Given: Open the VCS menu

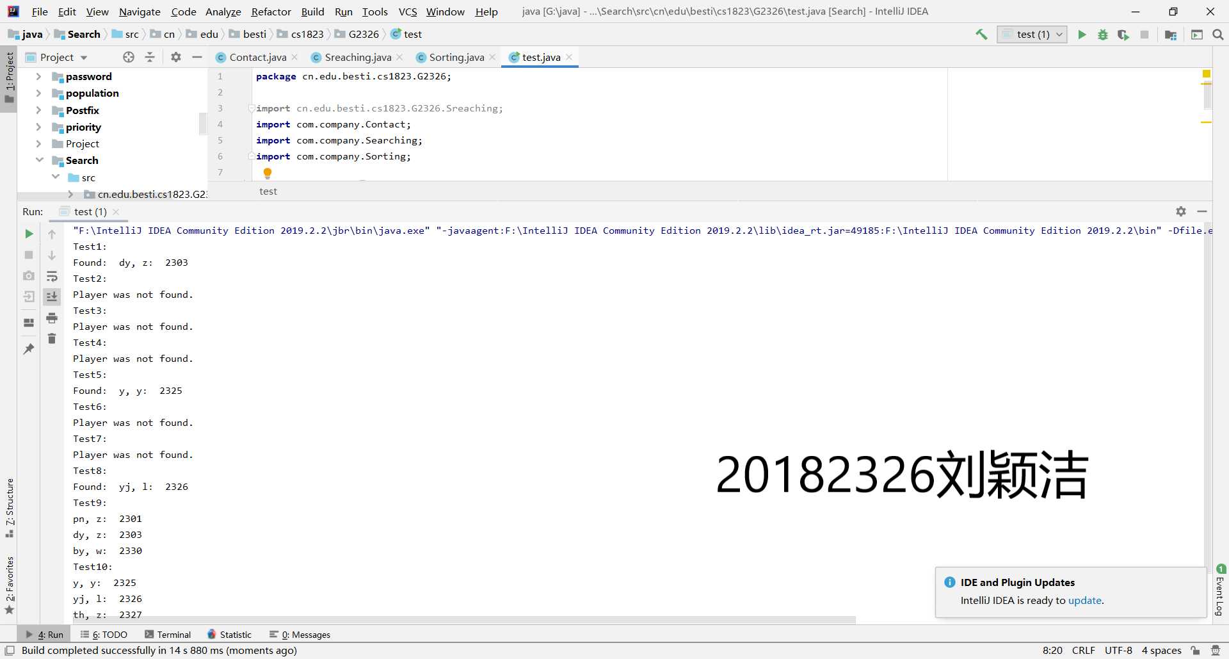Looking at the screenshot, I should click(x=408, y=12).
